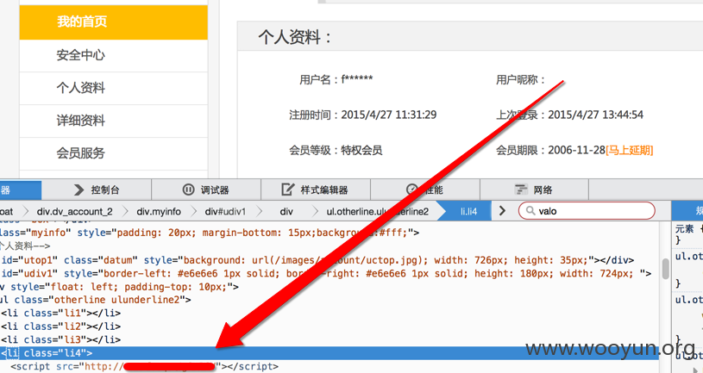Viewport: 703px width, 373px height.
Task: Click the pencil icon on 样式编辑器 tab
Action: 287,190
